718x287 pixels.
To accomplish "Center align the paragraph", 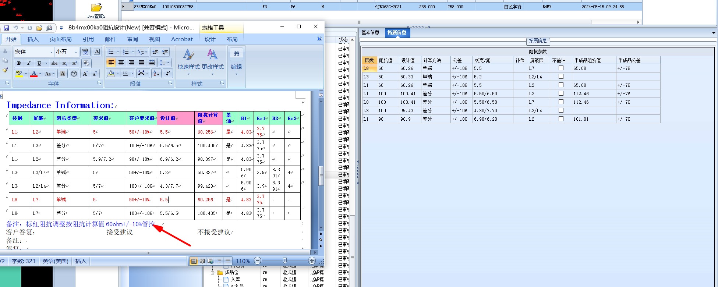I will coord(121,63).
